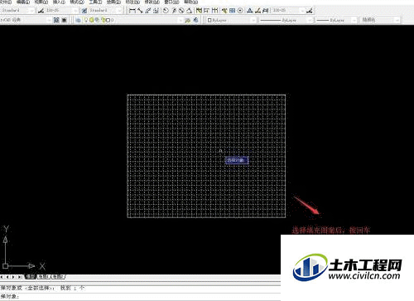
Task: Select the Angular dimension tool
Action: point(189,11)
